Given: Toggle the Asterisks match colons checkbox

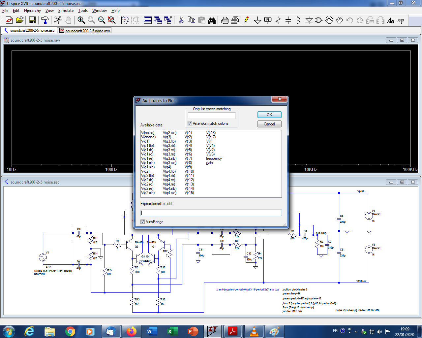Looking at the screenshot, I should click(x=190, y=123).
